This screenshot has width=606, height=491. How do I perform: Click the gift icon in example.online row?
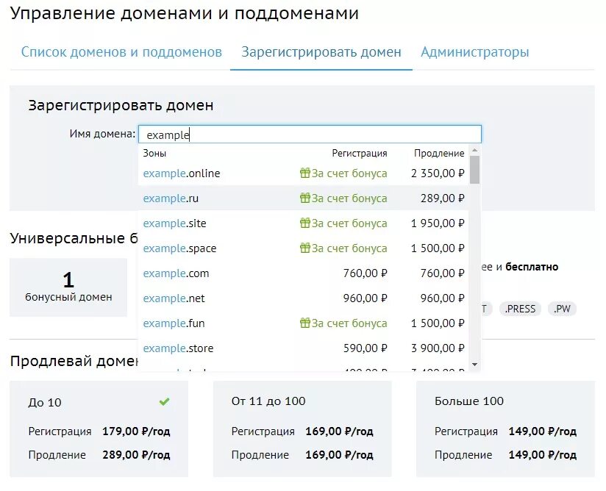click(305, 173)
